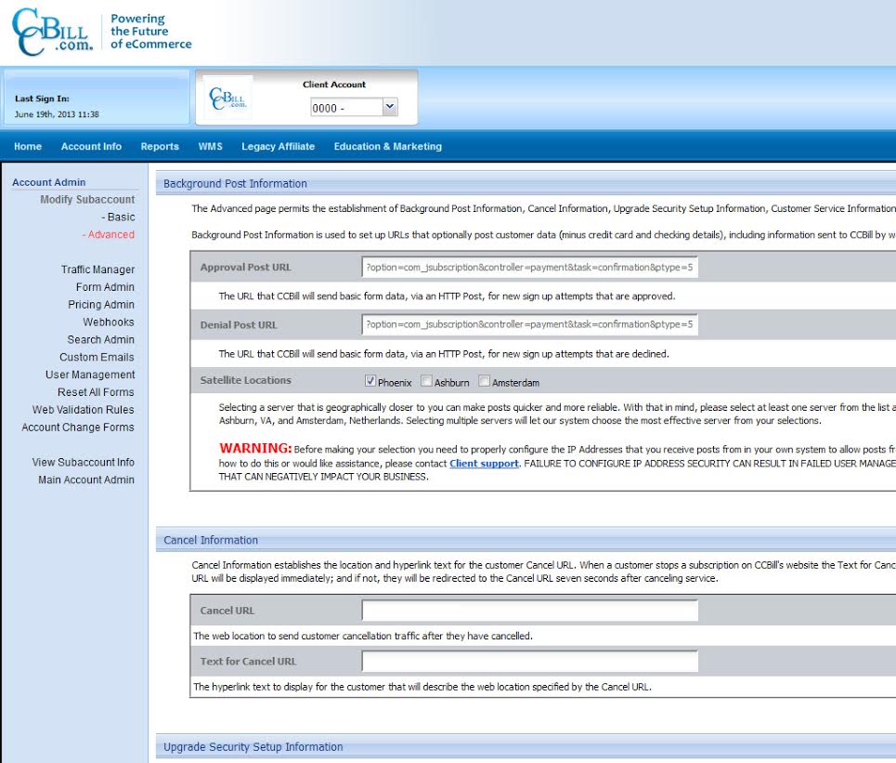Screen dimensions: 896x763
Task: Click the small CCBill logo beside Client Account
Action: pyautogui.click(x=227, y=99)
